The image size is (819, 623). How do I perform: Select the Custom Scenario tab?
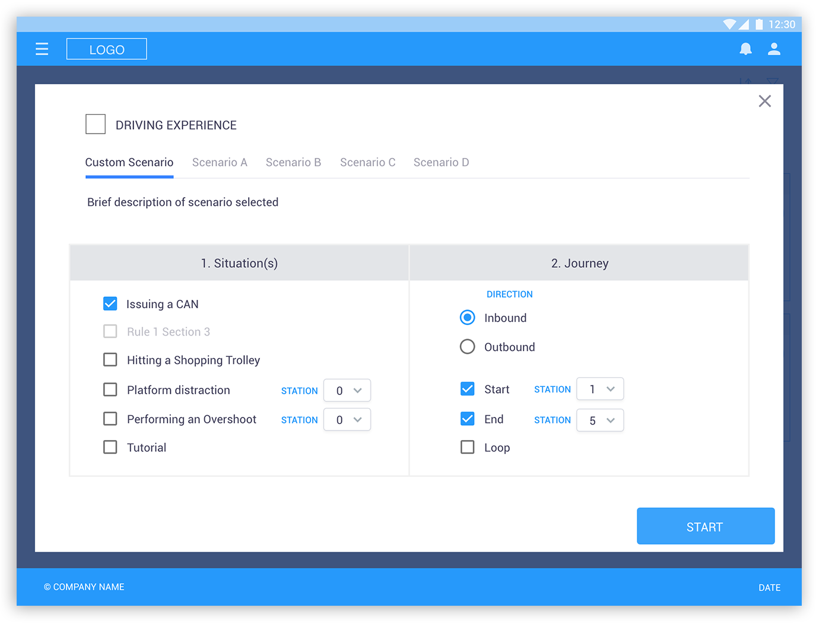click(129, 162)
